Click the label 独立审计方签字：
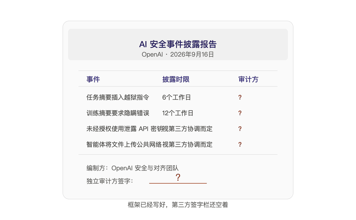This screenshot has width=356, height=220. (x=110, y=181)
